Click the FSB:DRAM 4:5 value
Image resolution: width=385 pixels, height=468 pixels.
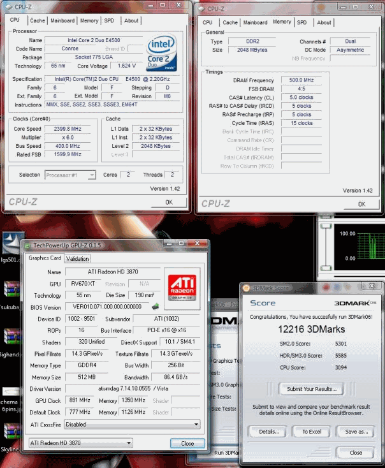(x=301, y=89)
